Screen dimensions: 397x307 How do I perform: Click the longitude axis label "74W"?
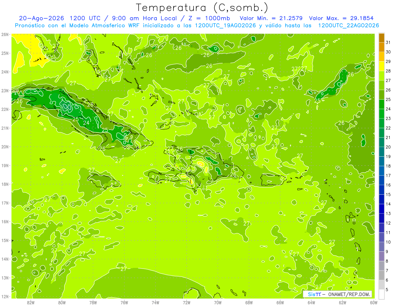[x=155, y=302]
